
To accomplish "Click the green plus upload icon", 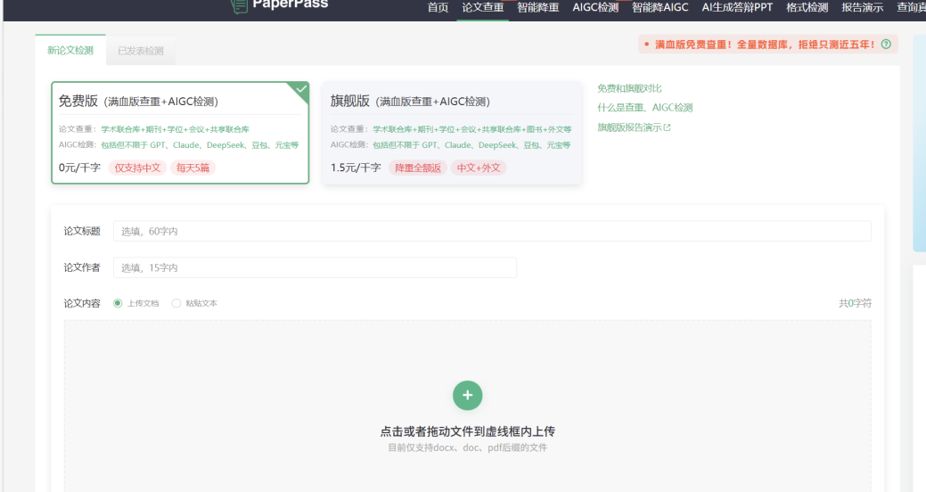I will coord(467,395).
